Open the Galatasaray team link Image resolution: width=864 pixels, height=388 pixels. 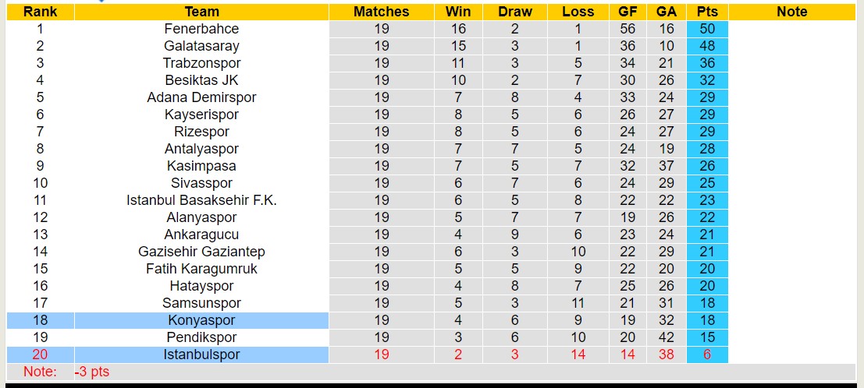[202, 46]
